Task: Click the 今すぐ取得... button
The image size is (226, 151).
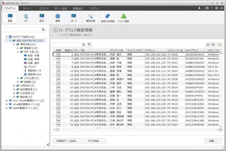Action: [x=95, y=141]
